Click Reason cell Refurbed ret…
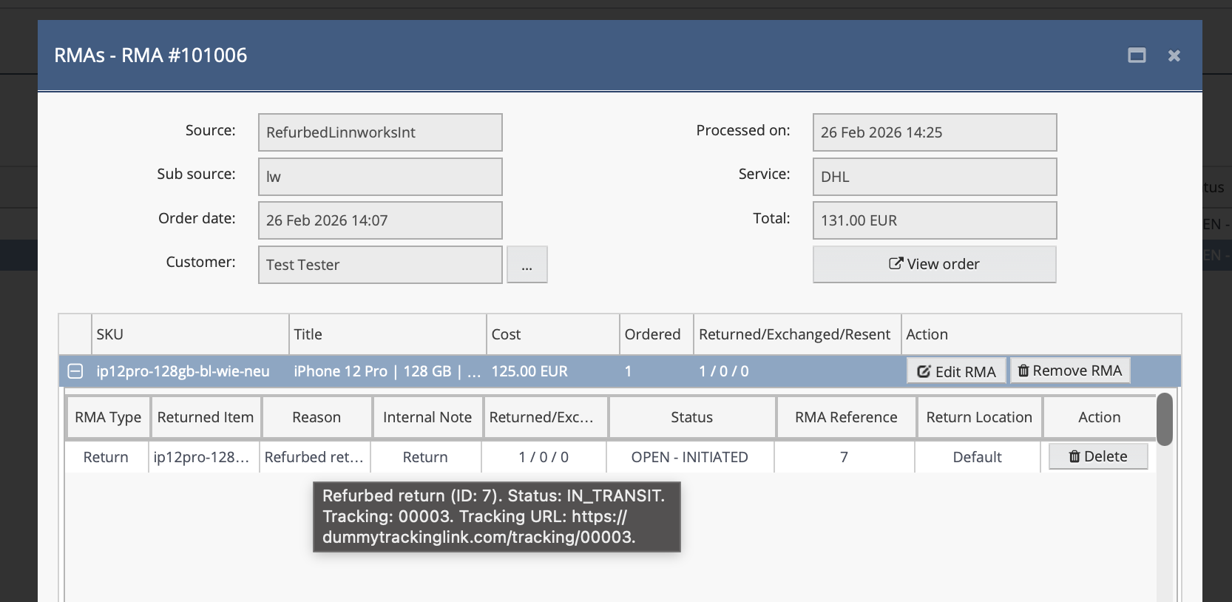Screen dimensions: 1232x602 [x=315, y=457]
